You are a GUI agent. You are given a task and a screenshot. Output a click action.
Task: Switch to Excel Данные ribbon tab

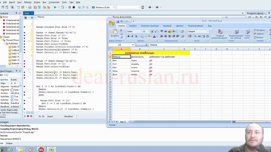click(180, 26)
